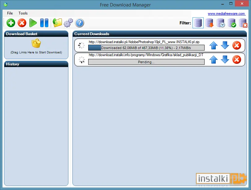Start downloads with green play button
The width and height of the screenshot is (251, 190).
click(x=33, y=23)
